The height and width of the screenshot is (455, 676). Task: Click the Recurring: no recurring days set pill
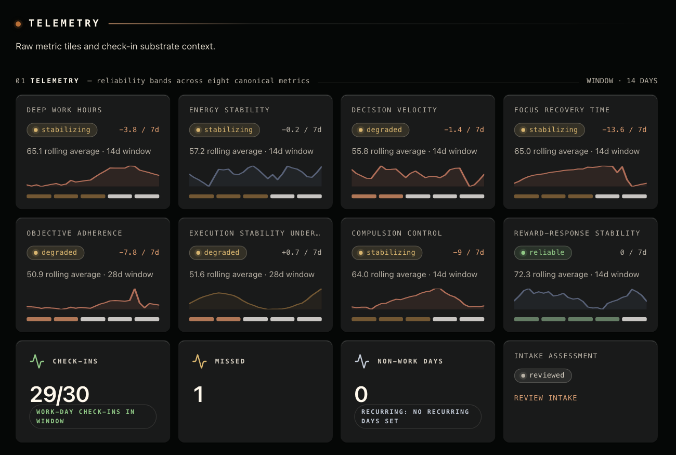tap(418, 417)
